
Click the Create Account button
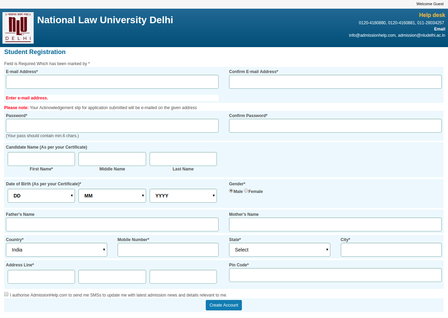pyautogui.click(x=223, y=305)
